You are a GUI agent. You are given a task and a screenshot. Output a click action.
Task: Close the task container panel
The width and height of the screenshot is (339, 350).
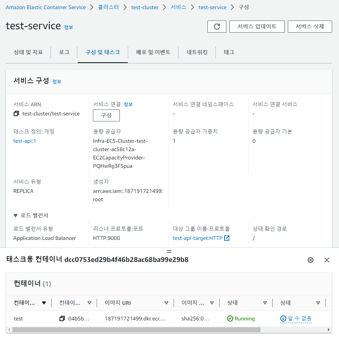(x=327, y=260)
